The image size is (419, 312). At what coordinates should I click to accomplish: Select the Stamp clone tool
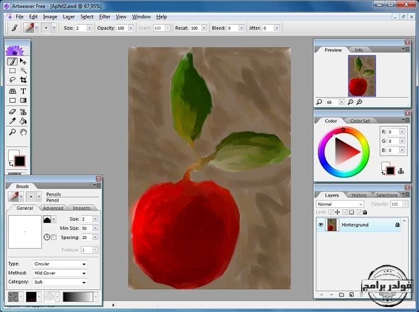coord(23,112)
